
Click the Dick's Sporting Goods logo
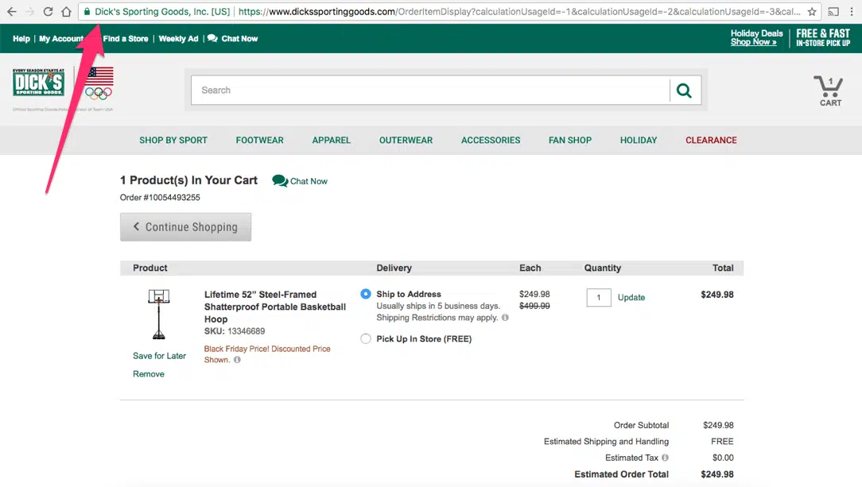click(38, 83)
